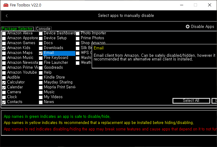The width and height of the screenshot is (217, 147).
Task: Close the Fire Toolbox window
Action: (x=210, y=5)
